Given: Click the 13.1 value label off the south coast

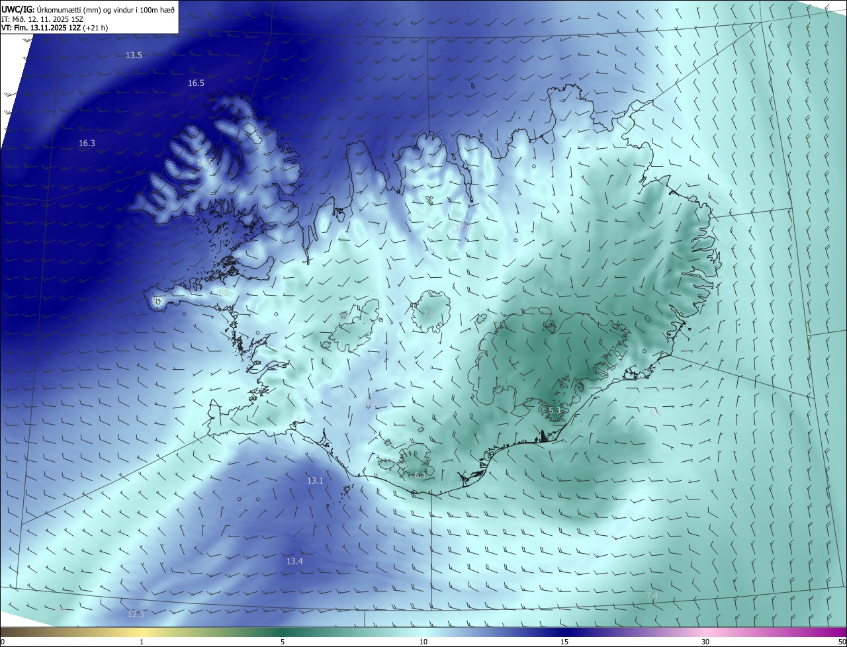Looking at the screenshot, I should click(315, 481).
